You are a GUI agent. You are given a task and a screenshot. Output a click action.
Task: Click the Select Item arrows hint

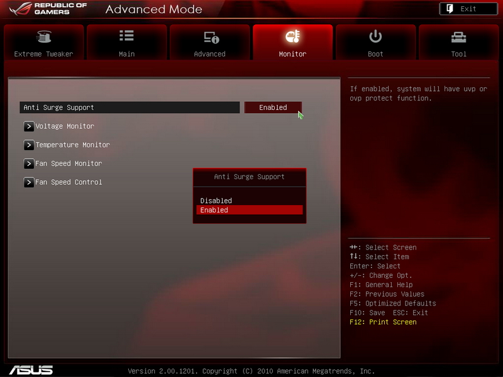pos(379,257)
